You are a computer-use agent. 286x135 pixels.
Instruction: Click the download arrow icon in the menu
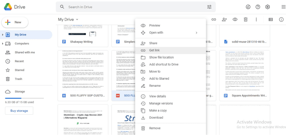point(143,118)
